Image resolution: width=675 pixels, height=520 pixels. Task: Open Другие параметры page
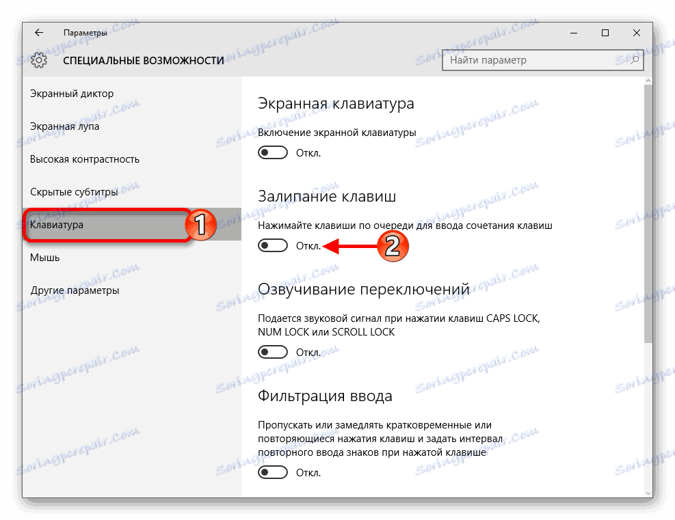pos(74,290)
